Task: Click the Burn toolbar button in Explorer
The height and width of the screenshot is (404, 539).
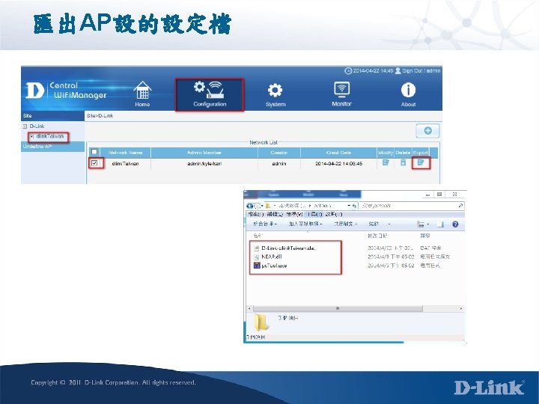Action: pyautogui.click(x=374, y=224)
